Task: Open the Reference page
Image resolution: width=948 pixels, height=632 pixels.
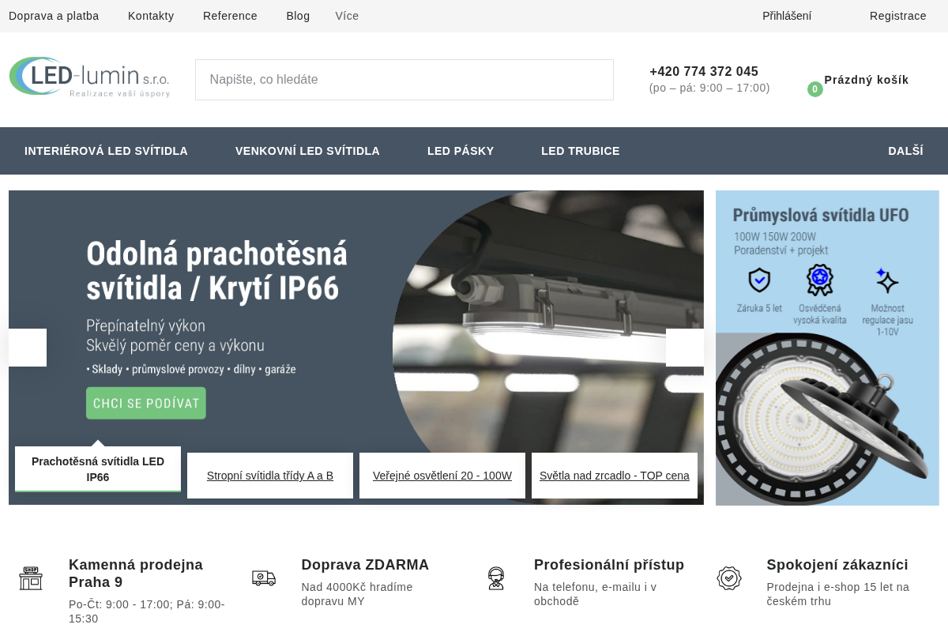Action: pyautogui.click(x=230, y=16)
